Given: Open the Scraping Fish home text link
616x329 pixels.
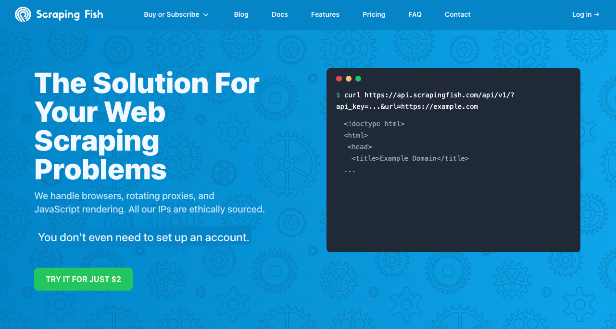Looking at the screenshot, I should click(70, 14).
